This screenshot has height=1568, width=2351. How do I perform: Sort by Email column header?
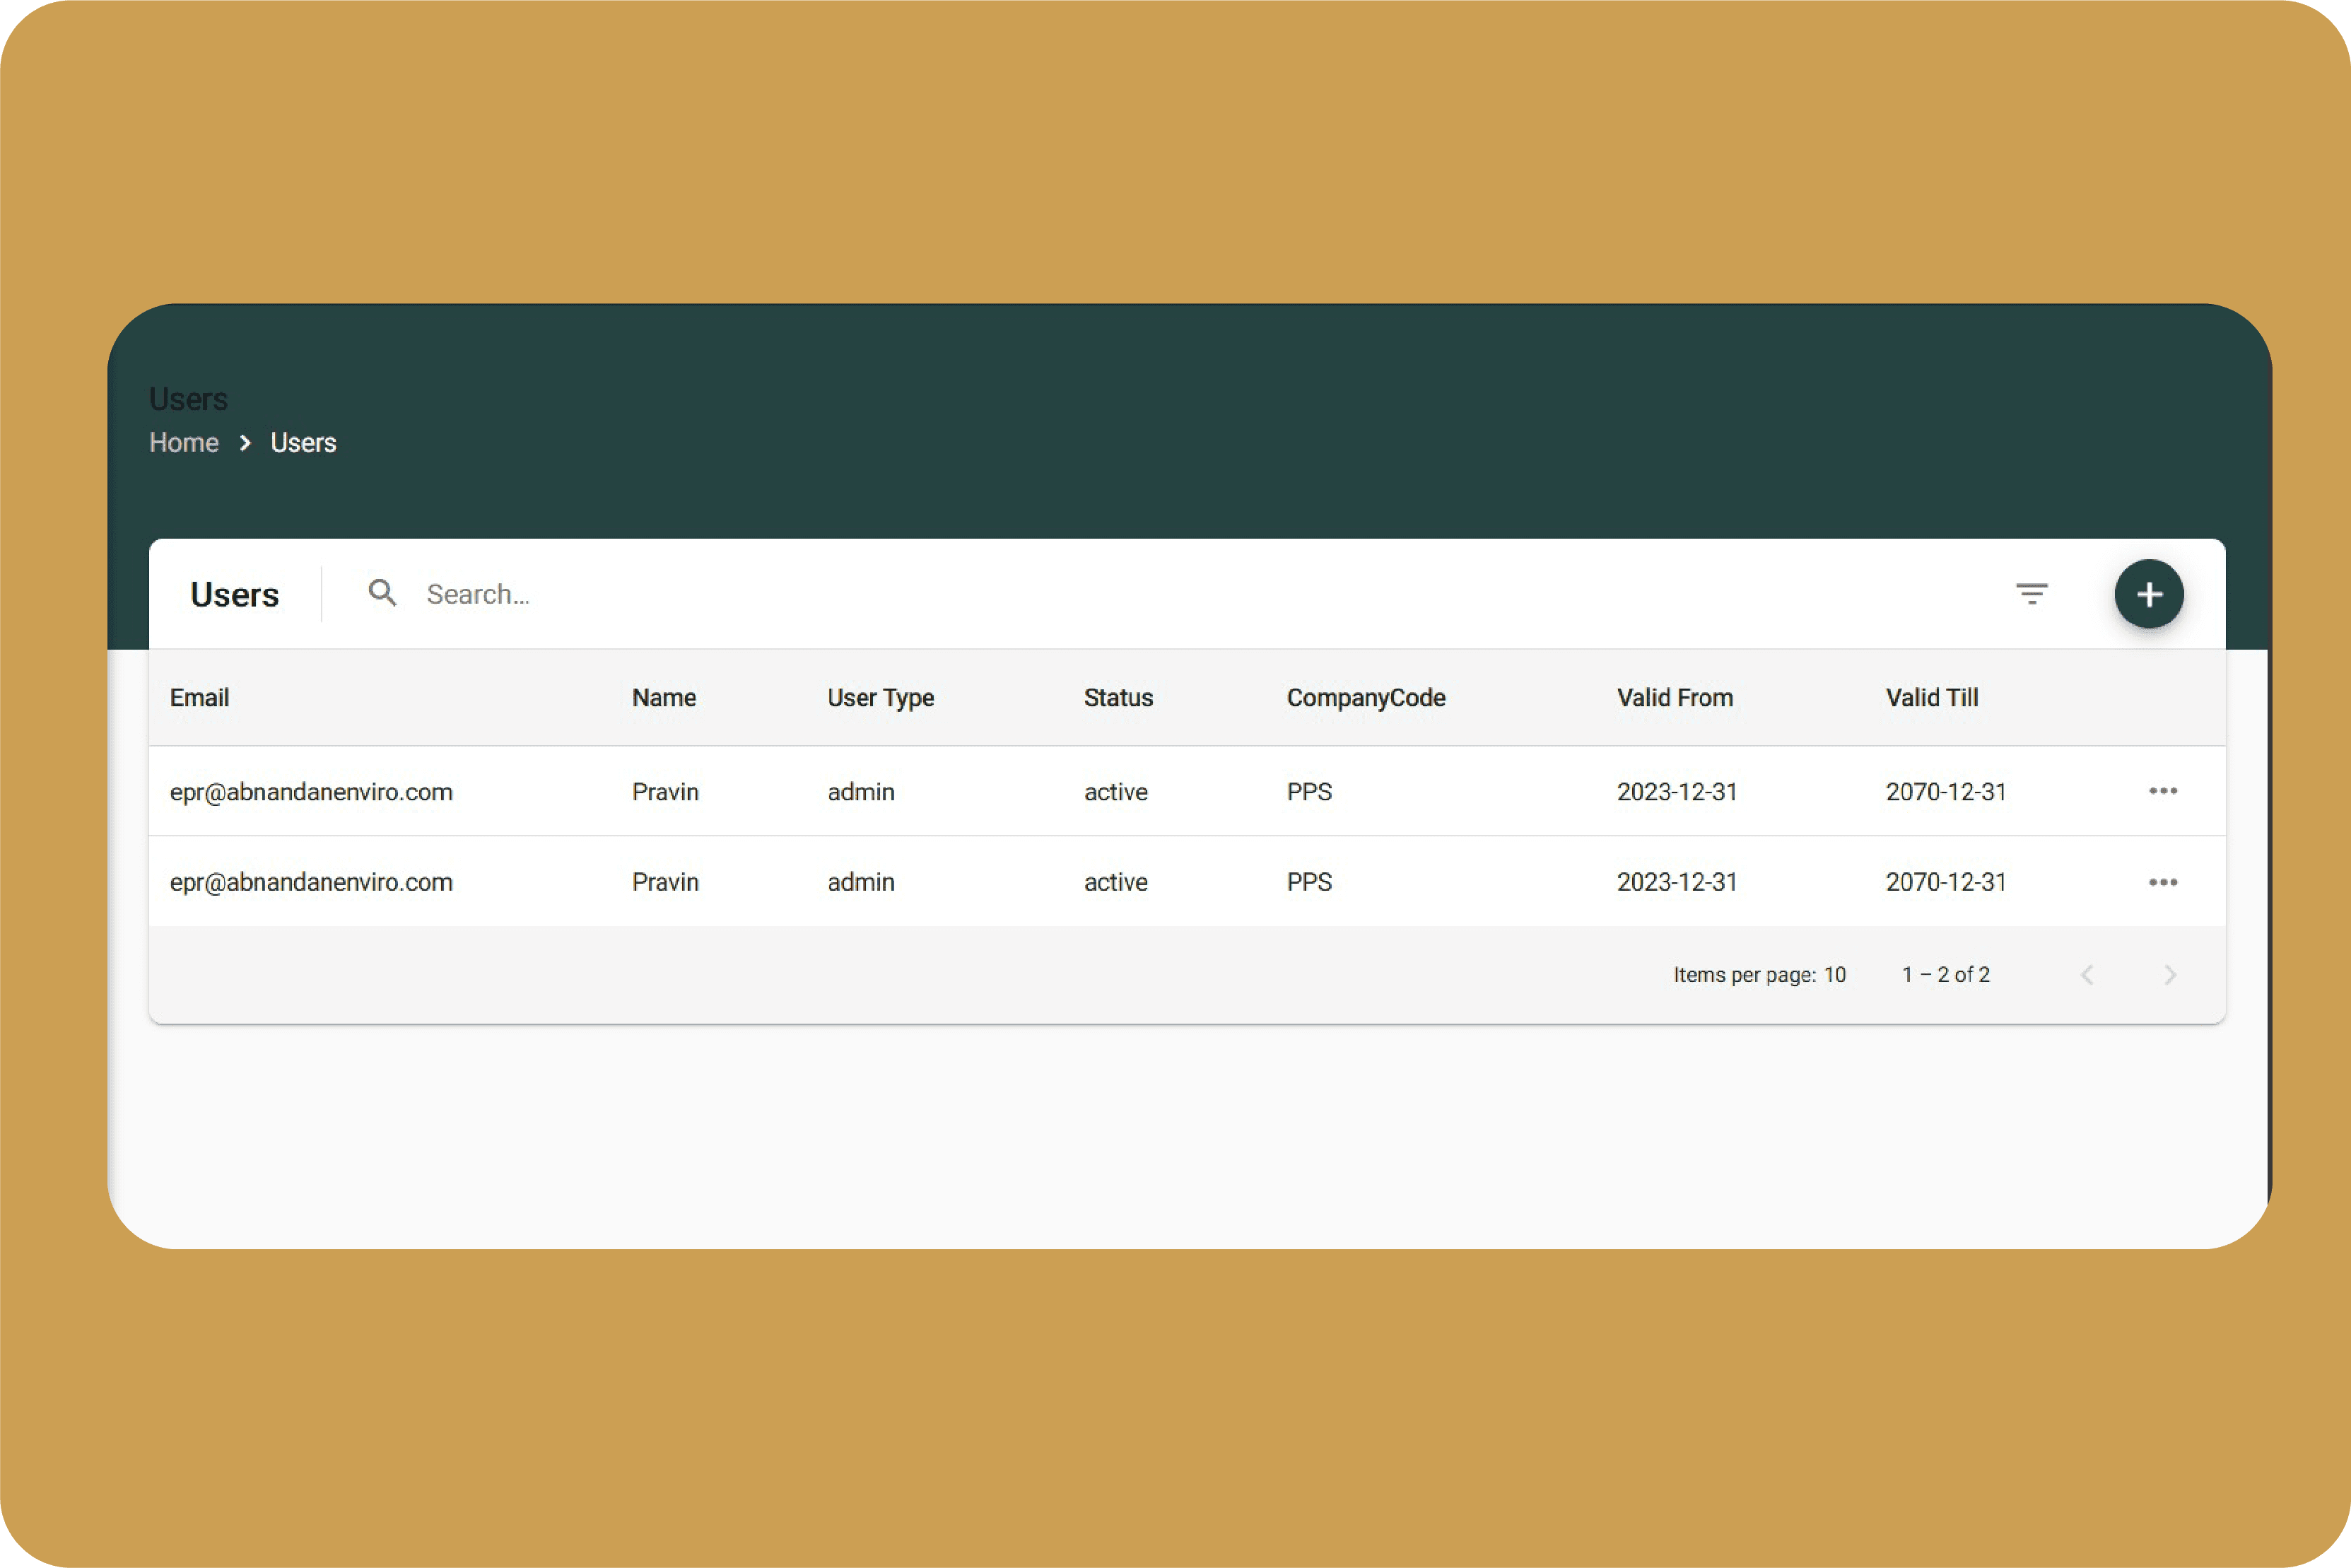pos(199,698)
